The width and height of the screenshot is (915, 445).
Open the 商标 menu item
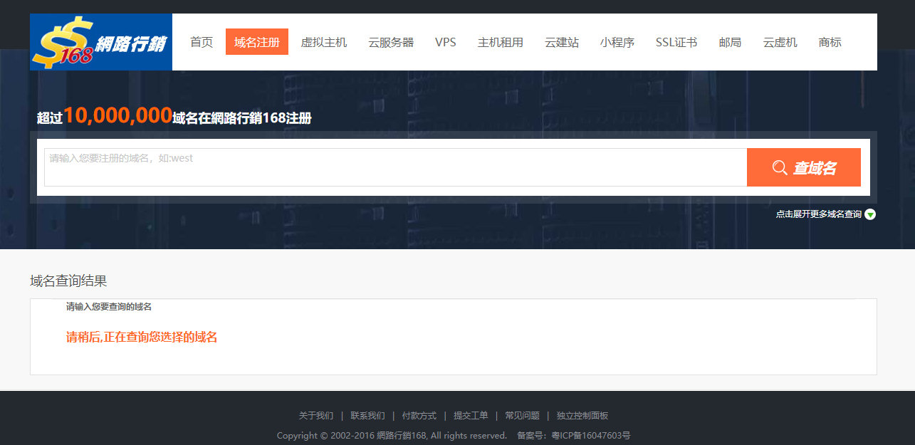point(830,42)
